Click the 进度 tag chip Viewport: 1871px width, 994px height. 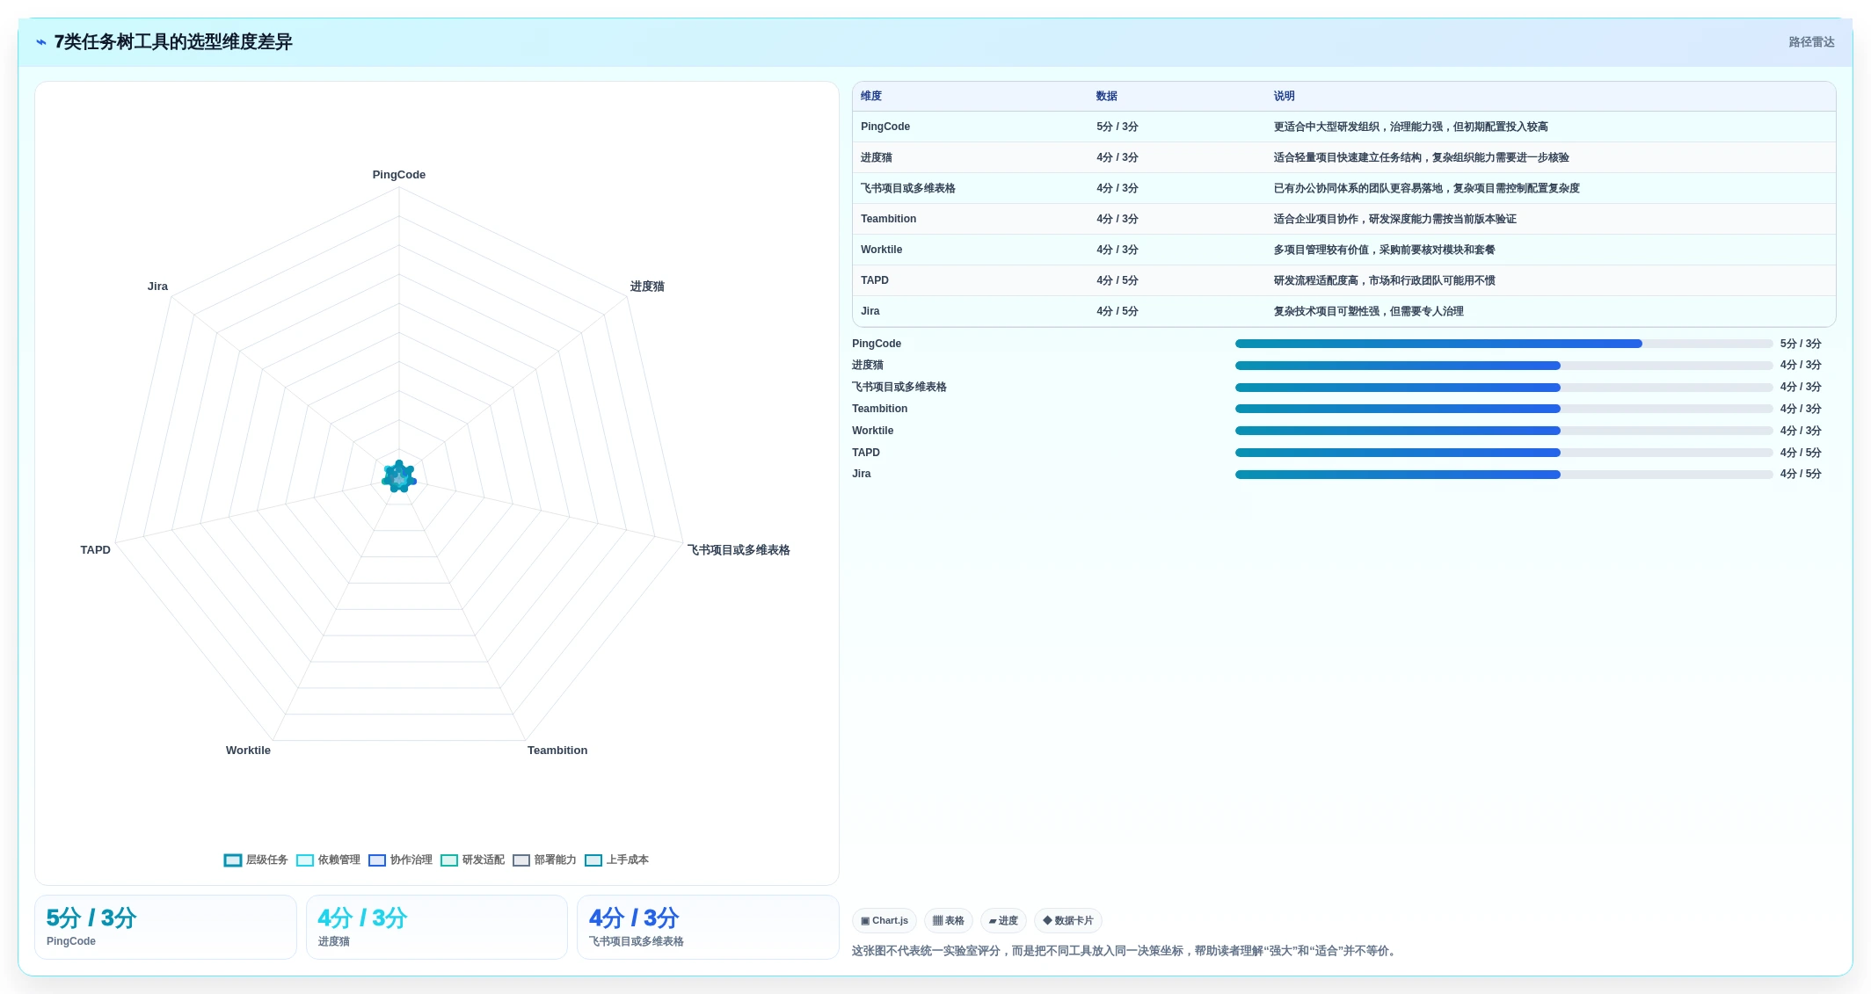(1003, 921)
